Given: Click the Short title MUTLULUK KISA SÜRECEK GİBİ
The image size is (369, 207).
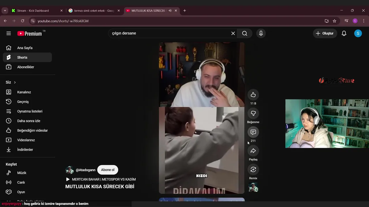Looking at the screenshot, I should (x=100, y=187).
